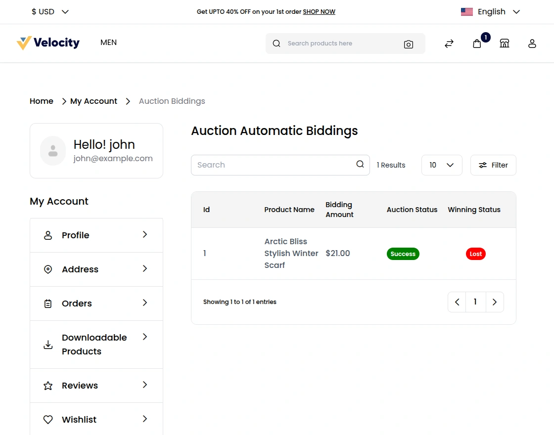Click the seller store icon in header
Image resolution: width=554 pixels, height=435 pixels.
click(504, 43)
